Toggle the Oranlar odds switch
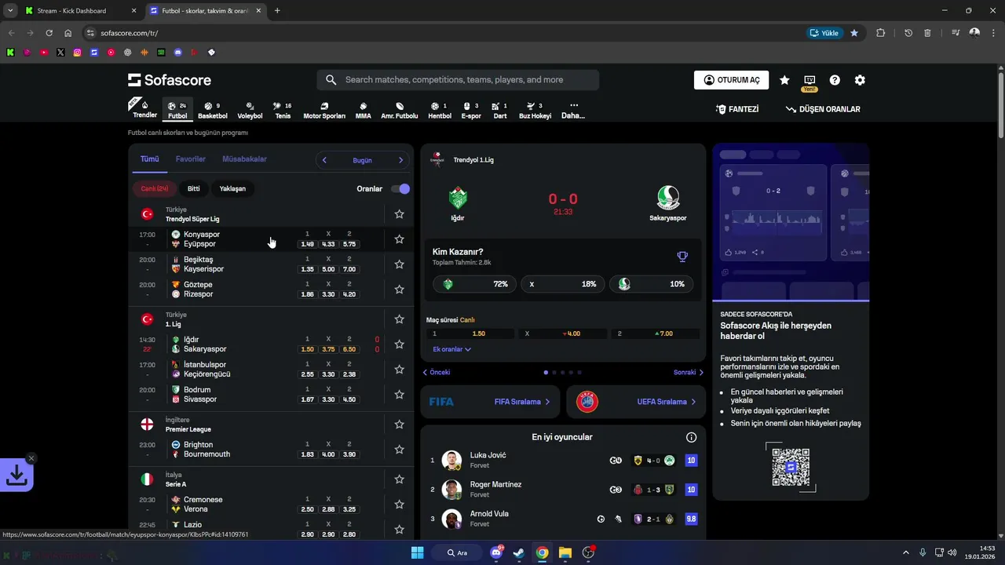1005x565 pixels. 400,189
